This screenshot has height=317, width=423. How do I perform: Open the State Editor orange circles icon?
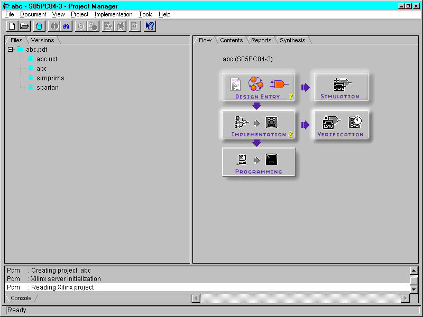pyautogui.click(x=255, y=83)
